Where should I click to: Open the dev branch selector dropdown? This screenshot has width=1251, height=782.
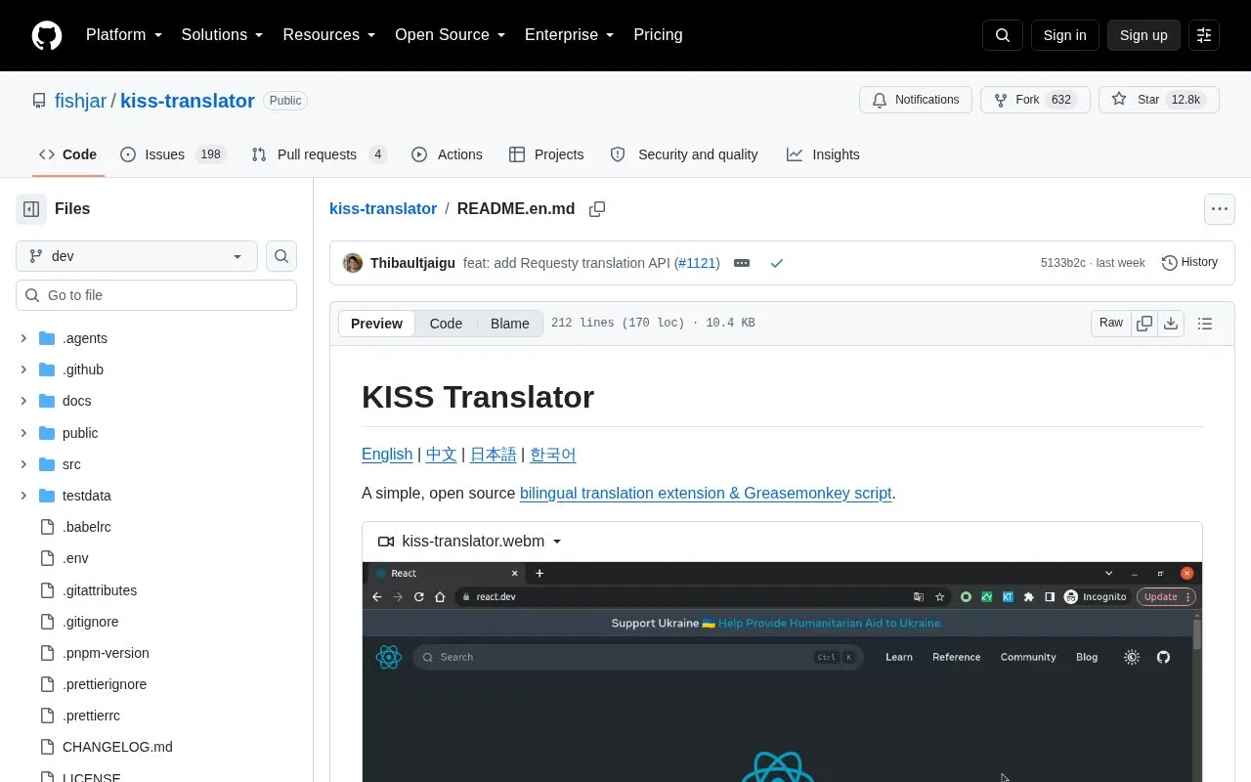point(137,256)
